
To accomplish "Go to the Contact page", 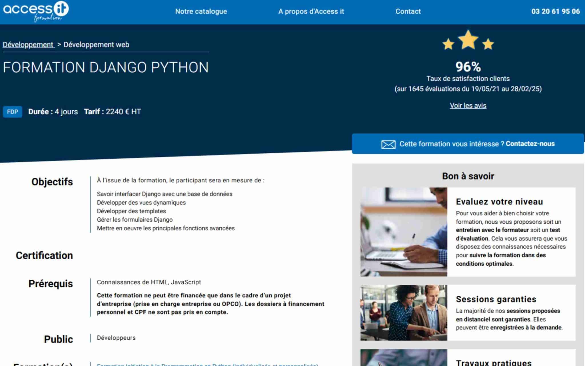I will tap(408, 11).
